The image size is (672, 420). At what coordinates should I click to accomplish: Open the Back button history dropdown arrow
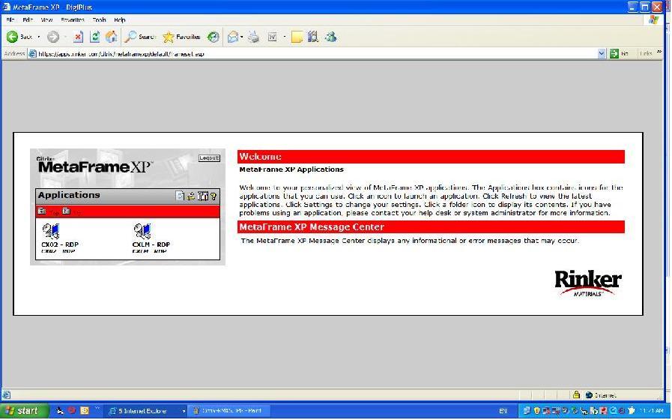pos(39,36)
